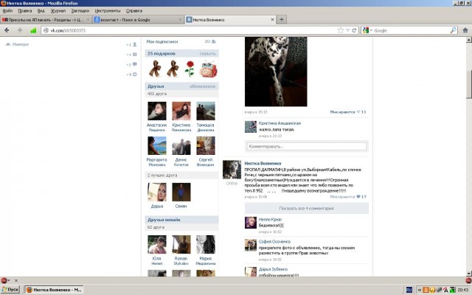Show all 4 comments button
The height and width of the screenshot is (295, 472).
tap(307, 208)
